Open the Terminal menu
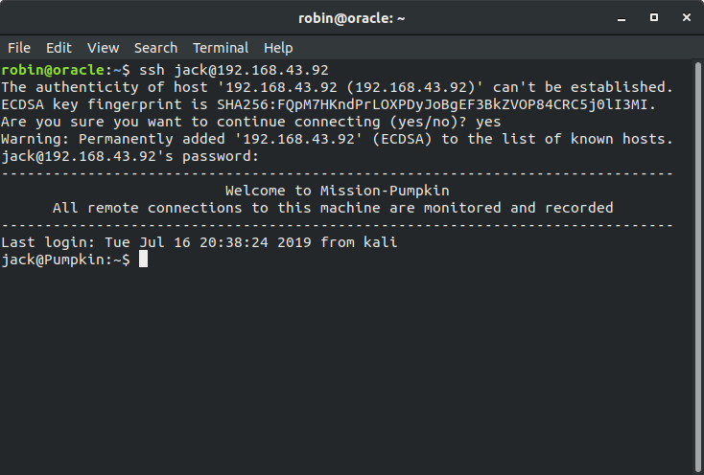Screen dimensions: 704x475 click(221, 48)
